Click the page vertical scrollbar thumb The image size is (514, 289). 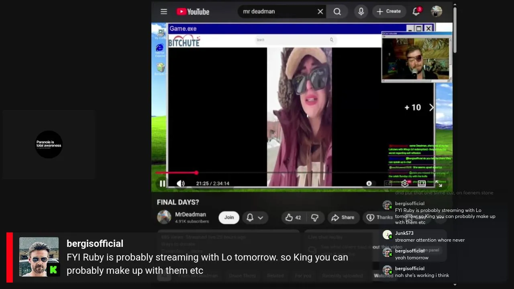pos(455,30)
